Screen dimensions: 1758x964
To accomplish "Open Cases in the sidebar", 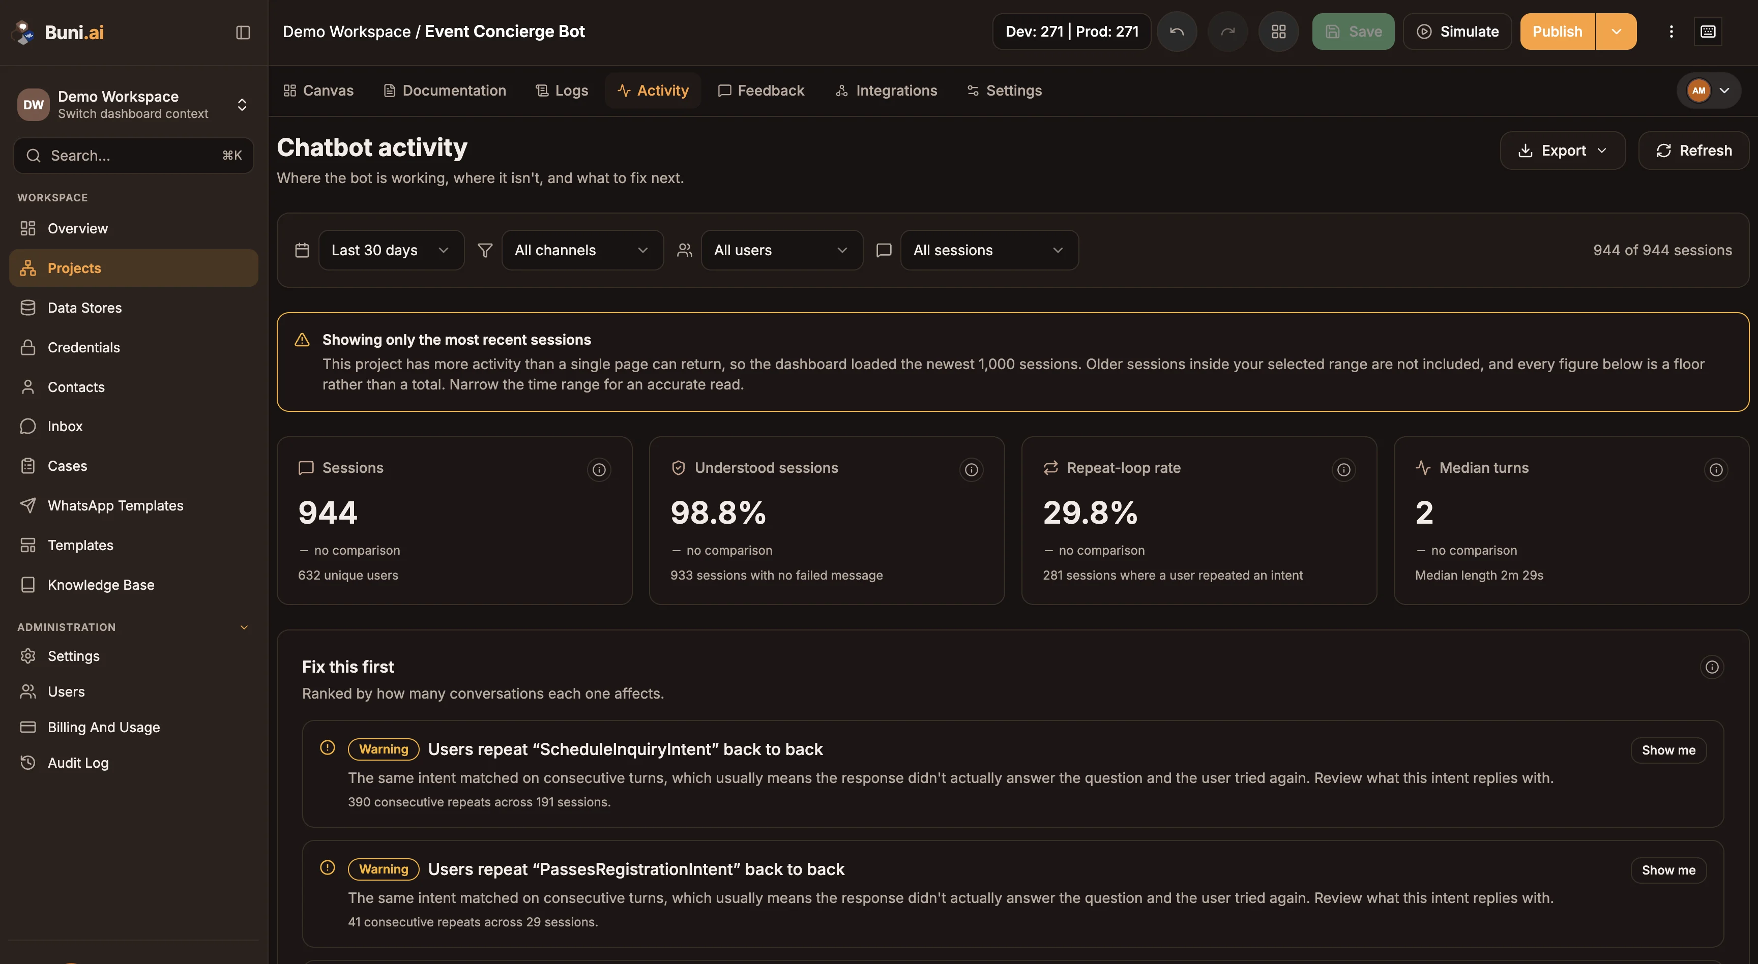I will pyautogui.click(x=134, y=466).
